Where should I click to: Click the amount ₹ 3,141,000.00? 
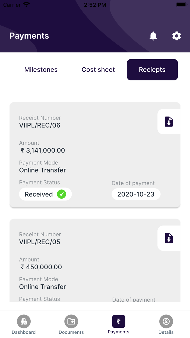point(42,150)
